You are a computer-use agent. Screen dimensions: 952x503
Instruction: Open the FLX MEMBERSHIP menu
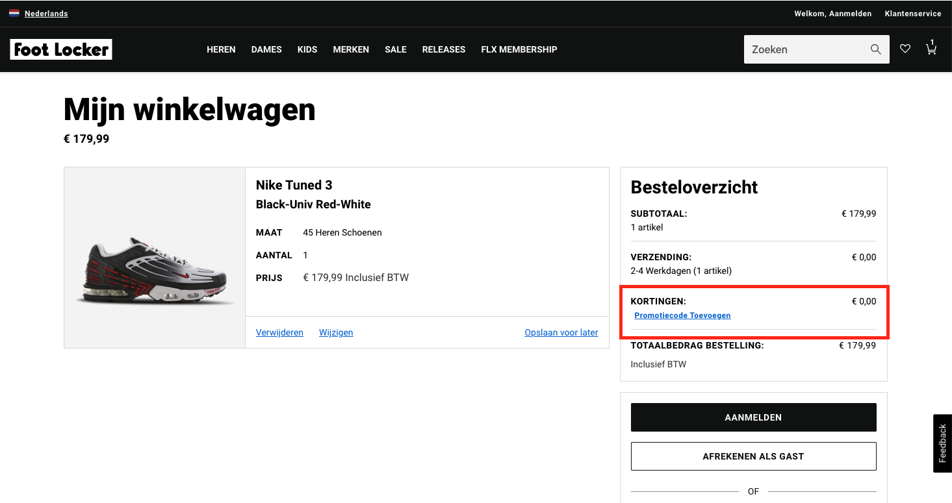point(519,49)
